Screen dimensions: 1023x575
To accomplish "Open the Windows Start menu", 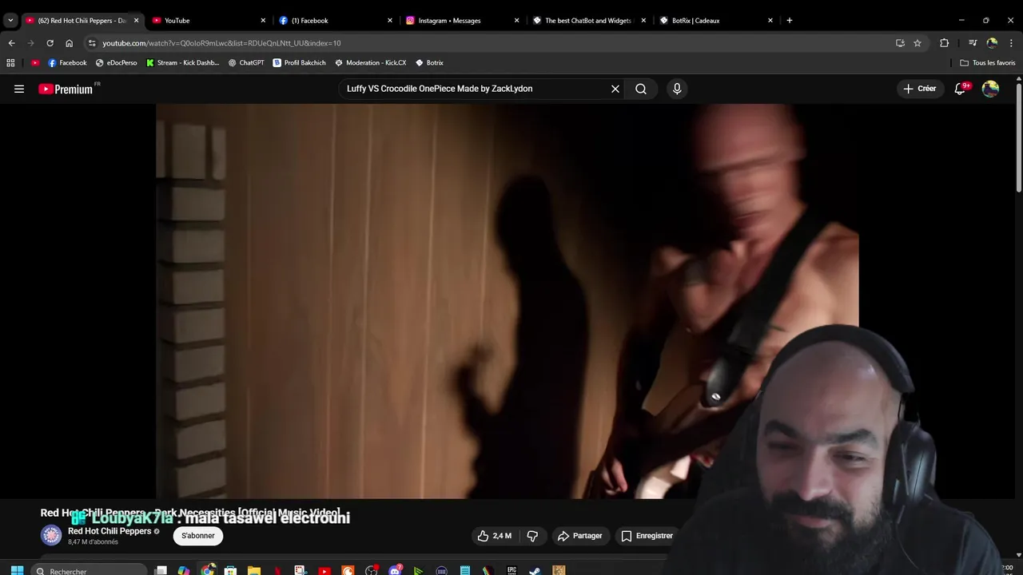I will [x=17, y=570].
